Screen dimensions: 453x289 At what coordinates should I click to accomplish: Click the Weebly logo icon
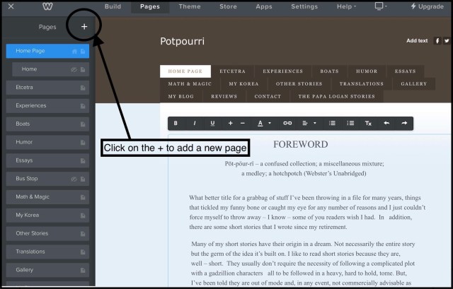point(47,6)
